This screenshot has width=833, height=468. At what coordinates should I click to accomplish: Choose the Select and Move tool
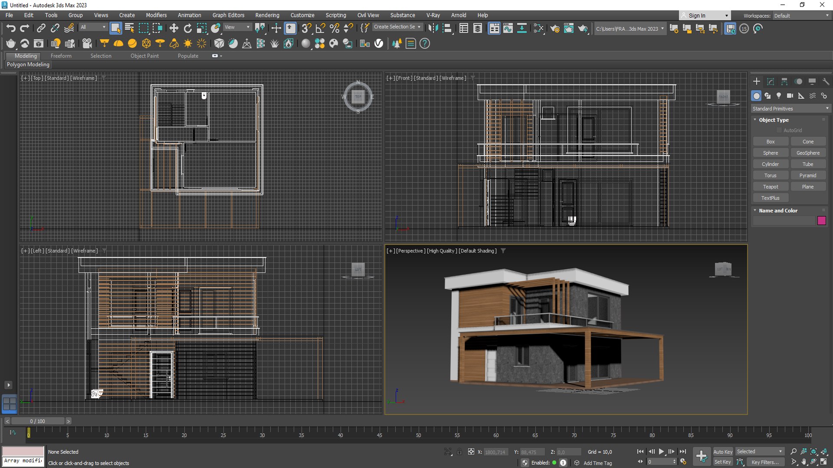click(174, 29)
